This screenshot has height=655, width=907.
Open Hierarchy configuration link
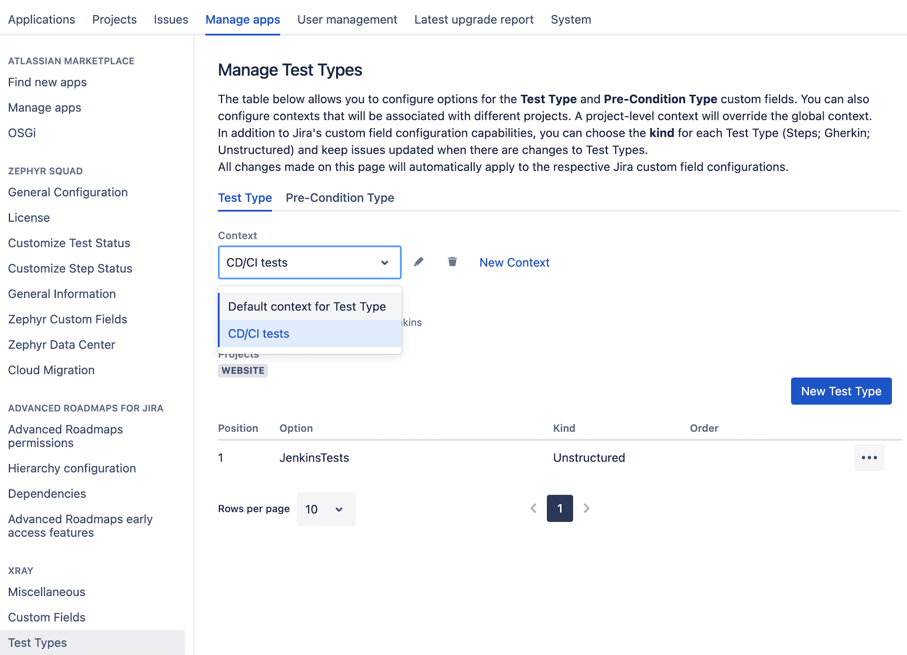(72, 468)
